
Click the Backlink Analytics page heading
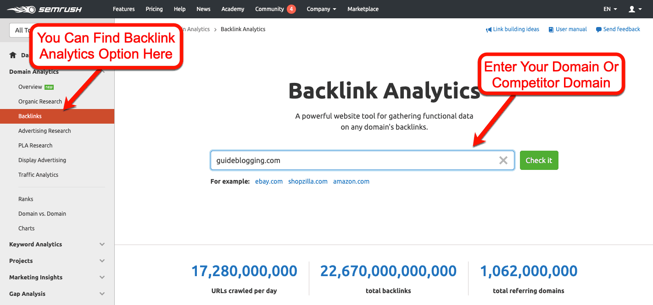pyautogui.click(x=384, y=91)
